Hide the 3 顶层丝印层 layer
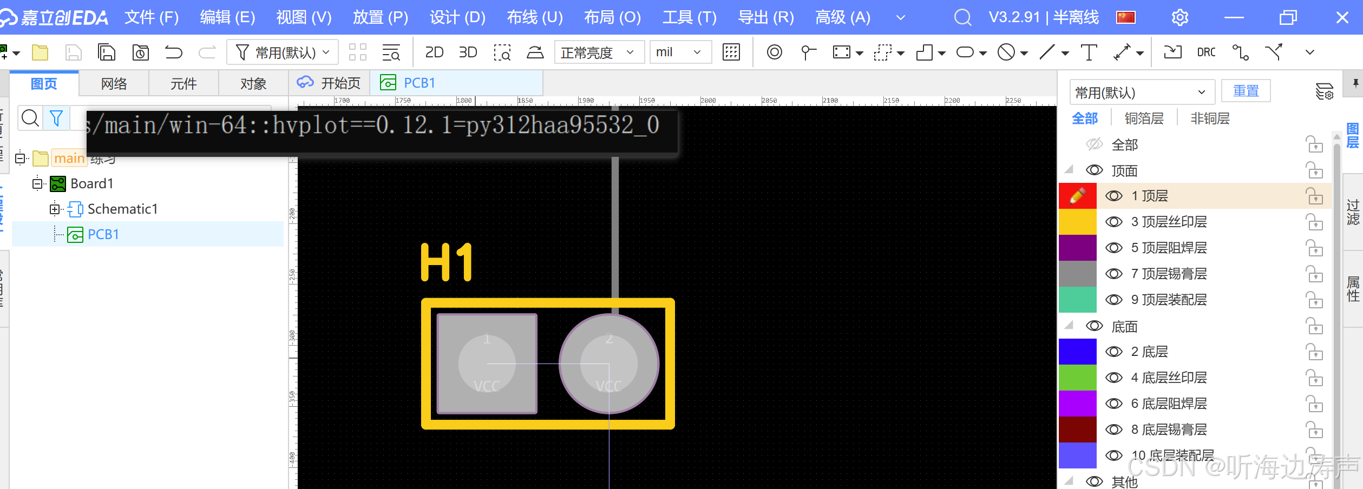 click(x=1114, y=222)
